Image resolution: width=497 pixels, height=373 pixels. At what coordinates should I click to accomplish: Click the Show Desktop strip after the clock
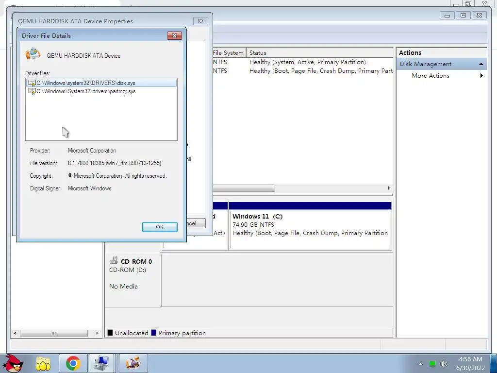point(494,363)
